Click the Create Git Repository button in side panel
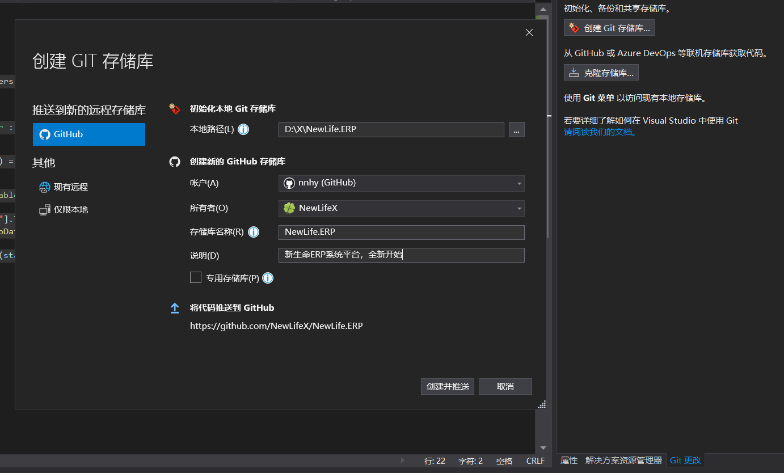The height and width of the screenshot is (473, 784). coord(609,28)
